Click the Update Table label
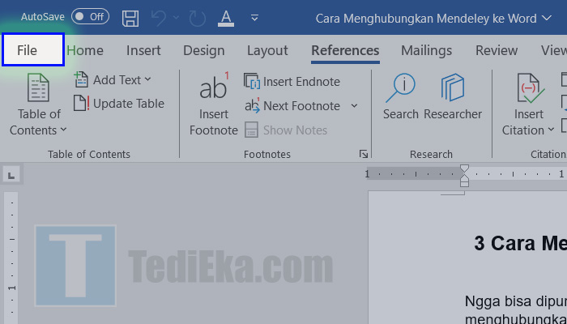567x324 pixels. (129, 104)
